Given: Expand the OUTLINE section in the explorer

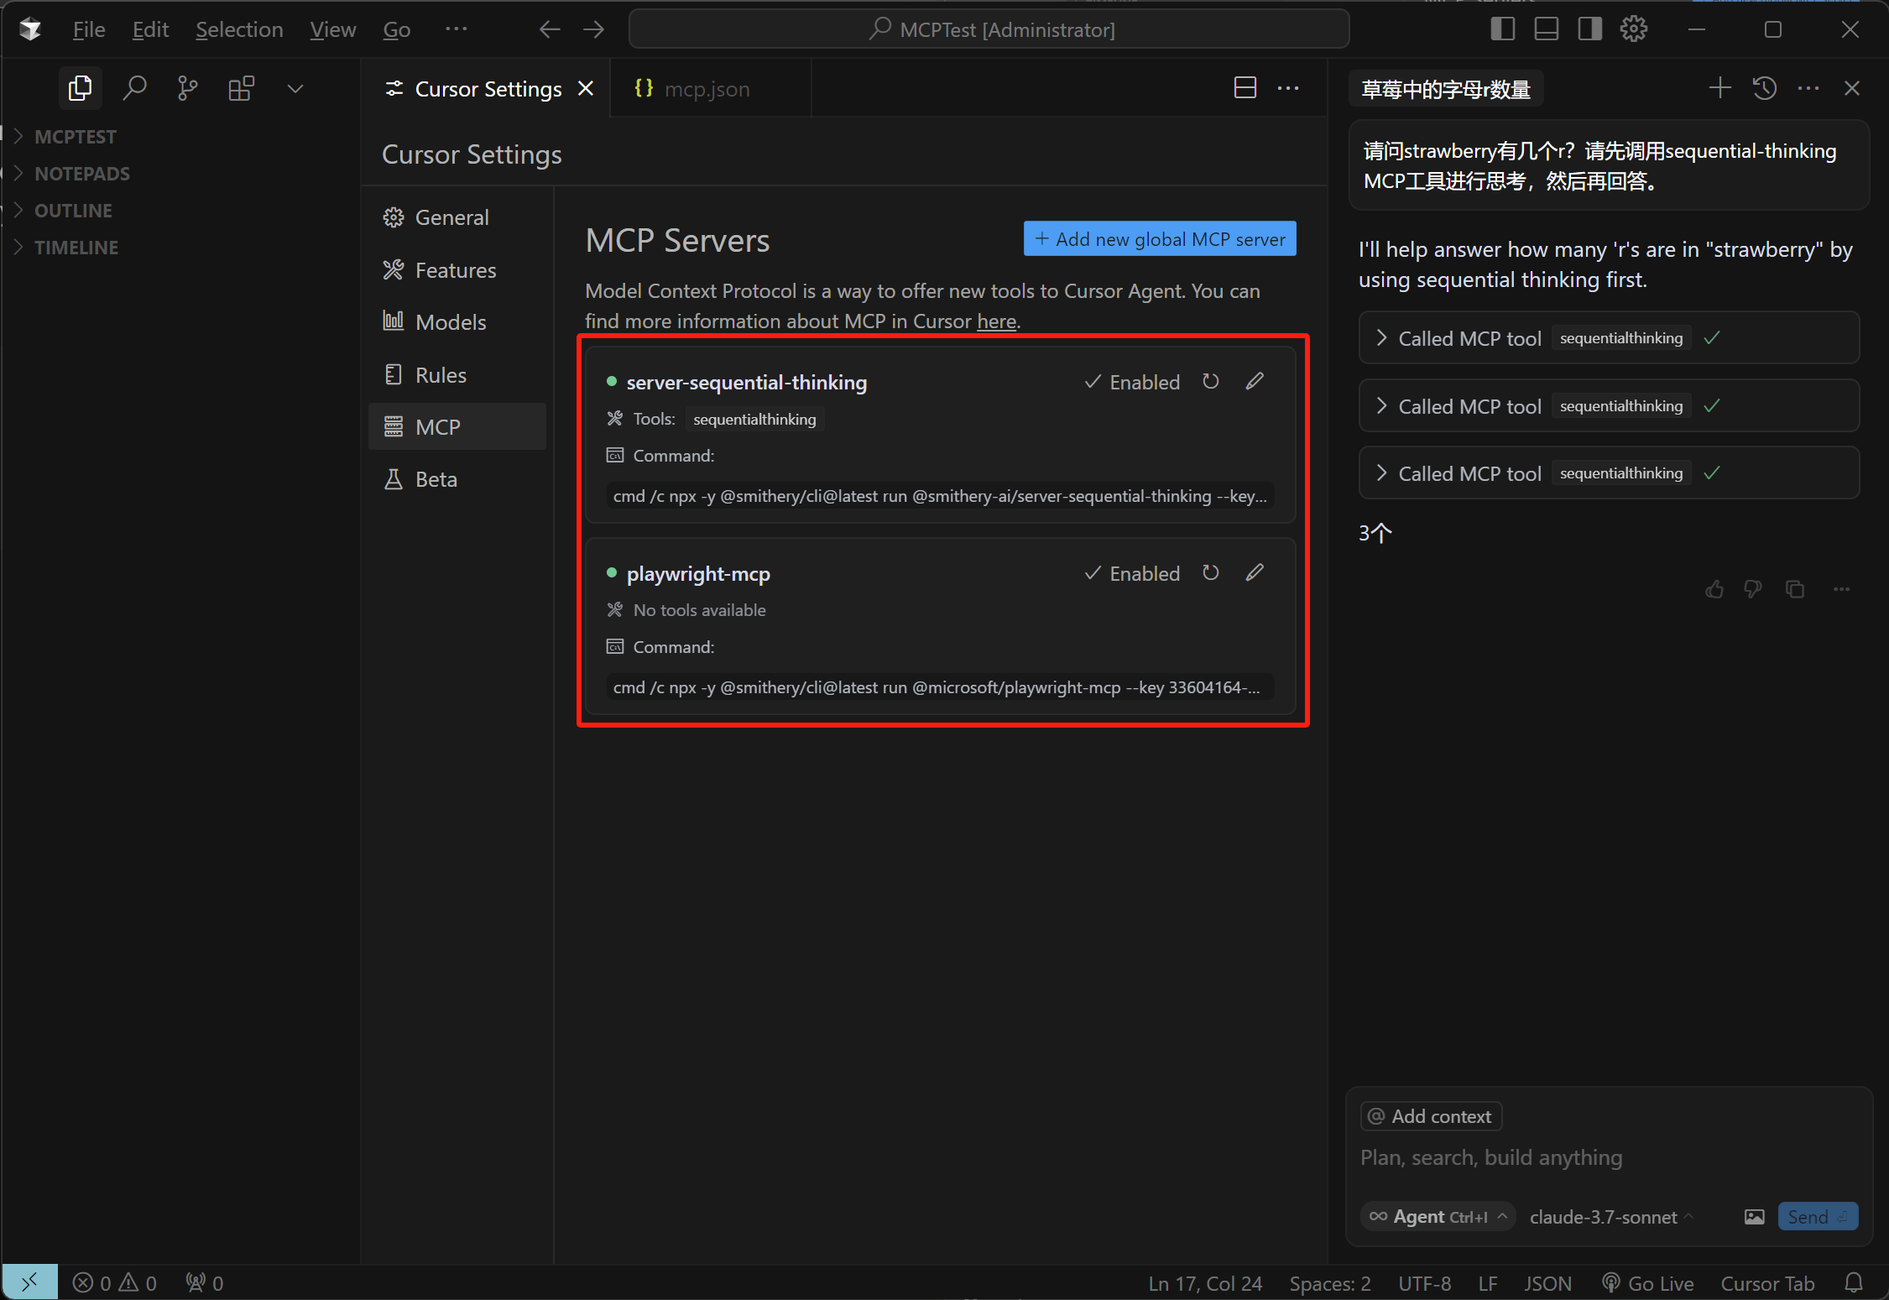Looking at the screenshot, I should pyautogui.click(x=73, y=211).
